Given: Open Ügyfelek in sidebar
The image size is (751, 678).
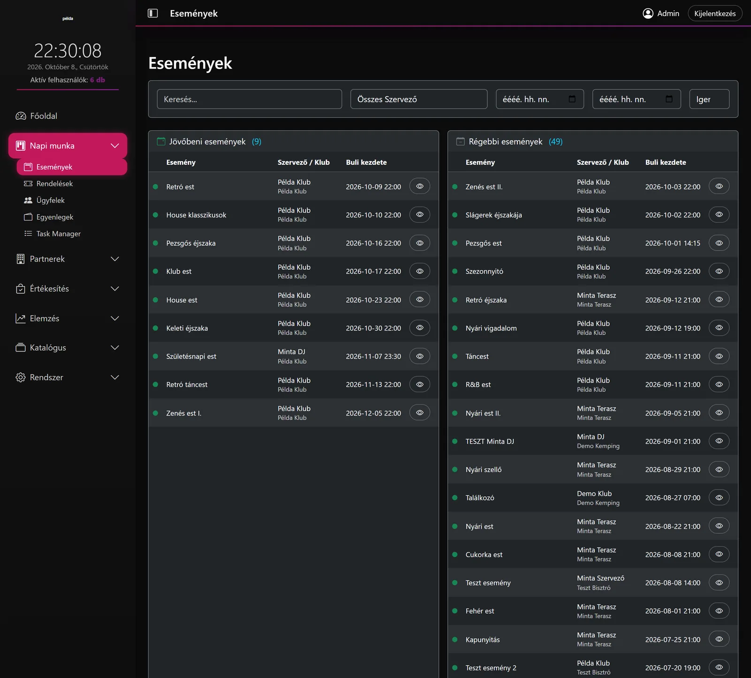Looking at the screenshot, I should tap(72, 200).
